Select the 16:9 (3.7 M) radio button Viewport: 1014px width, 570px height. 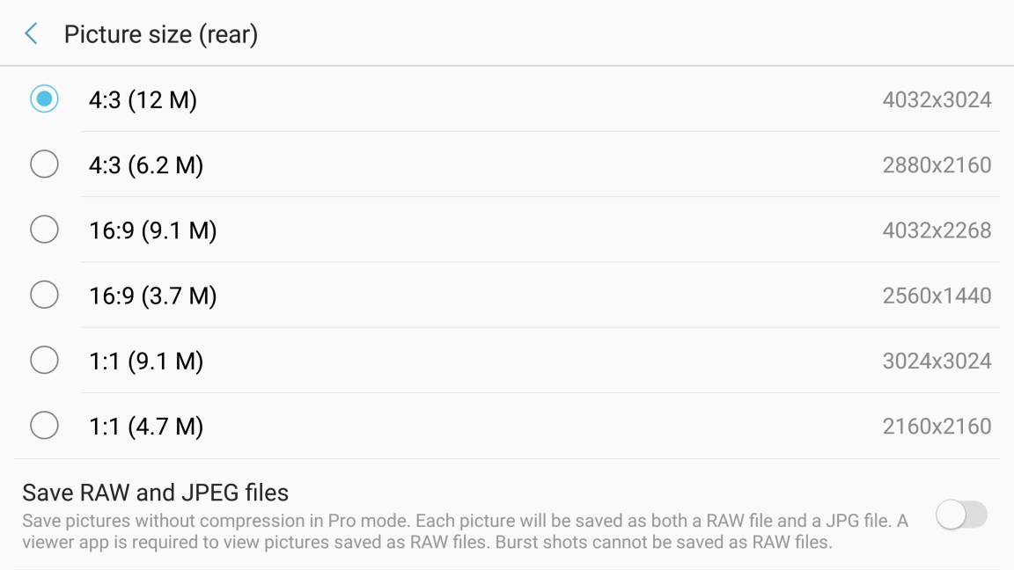(44, 295)
